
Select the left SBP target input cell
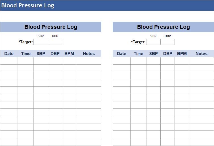click(41, 42)
